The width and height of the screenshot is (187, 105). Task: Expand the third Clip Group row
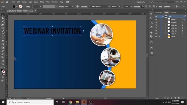166,31
